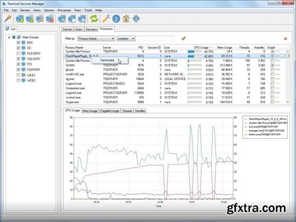This screenshot has width=296, height=222.
Task: Click the green refresh arrows icon
Action: point(94,19)
